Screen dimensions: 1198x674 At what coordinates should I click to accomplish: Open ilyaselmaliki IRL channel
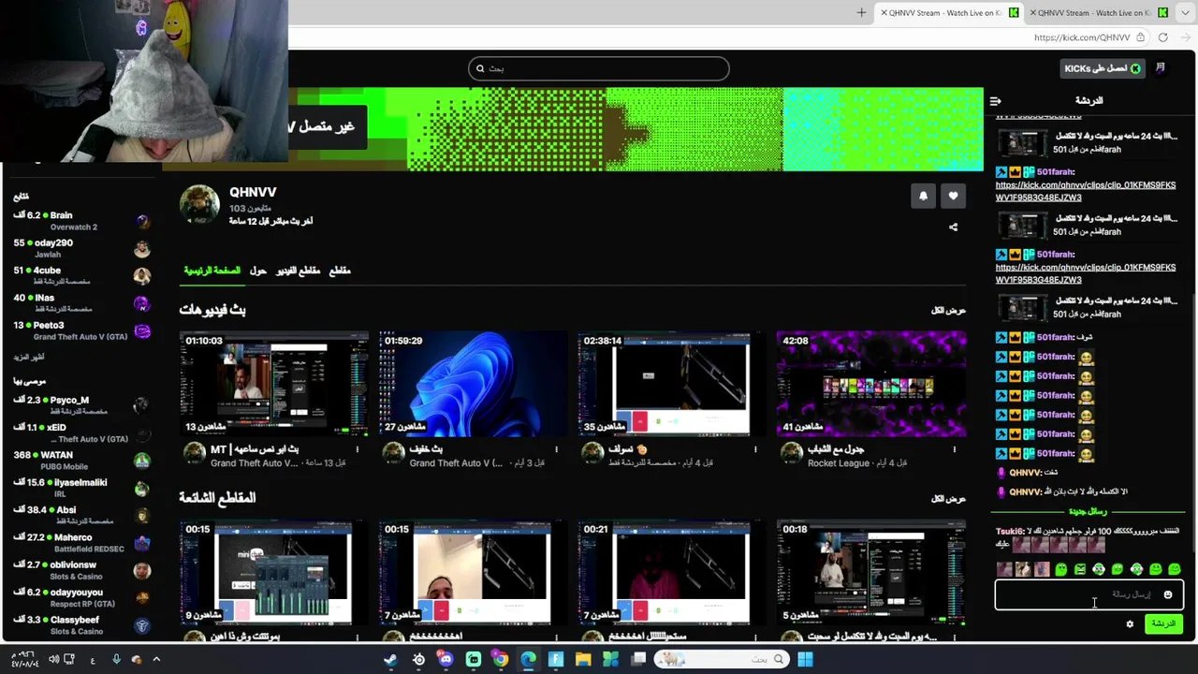click(x=81, y=488)
